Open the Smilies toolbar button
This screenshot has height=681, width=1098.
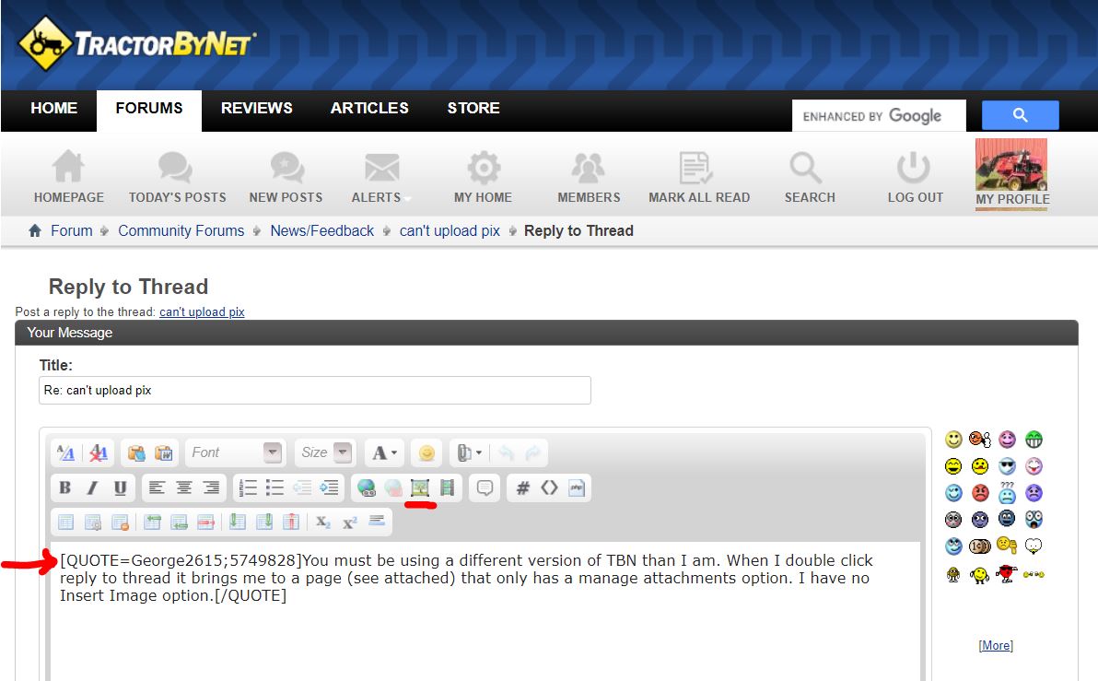426,453
